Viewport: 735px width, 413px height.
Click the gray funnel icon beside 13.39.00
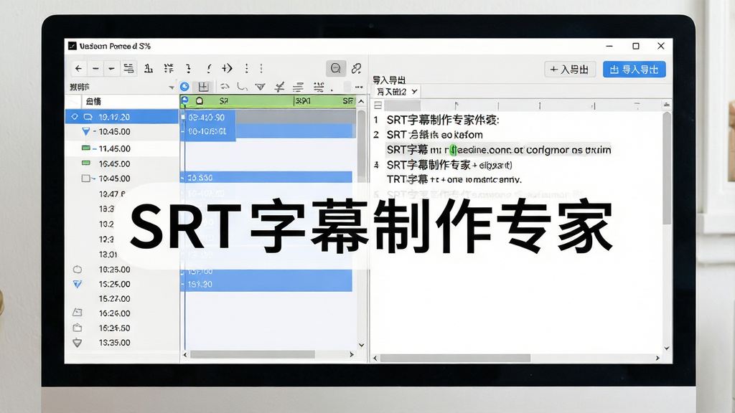click(x=78, y=342)
